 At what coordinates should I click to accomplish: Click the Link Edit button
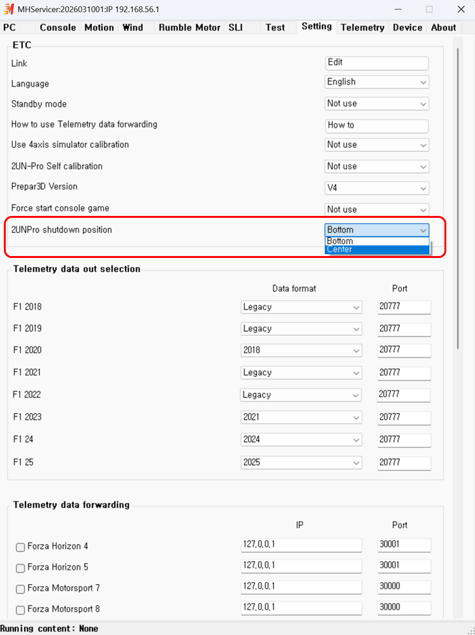pyautogui.click(x=376, y=62)
